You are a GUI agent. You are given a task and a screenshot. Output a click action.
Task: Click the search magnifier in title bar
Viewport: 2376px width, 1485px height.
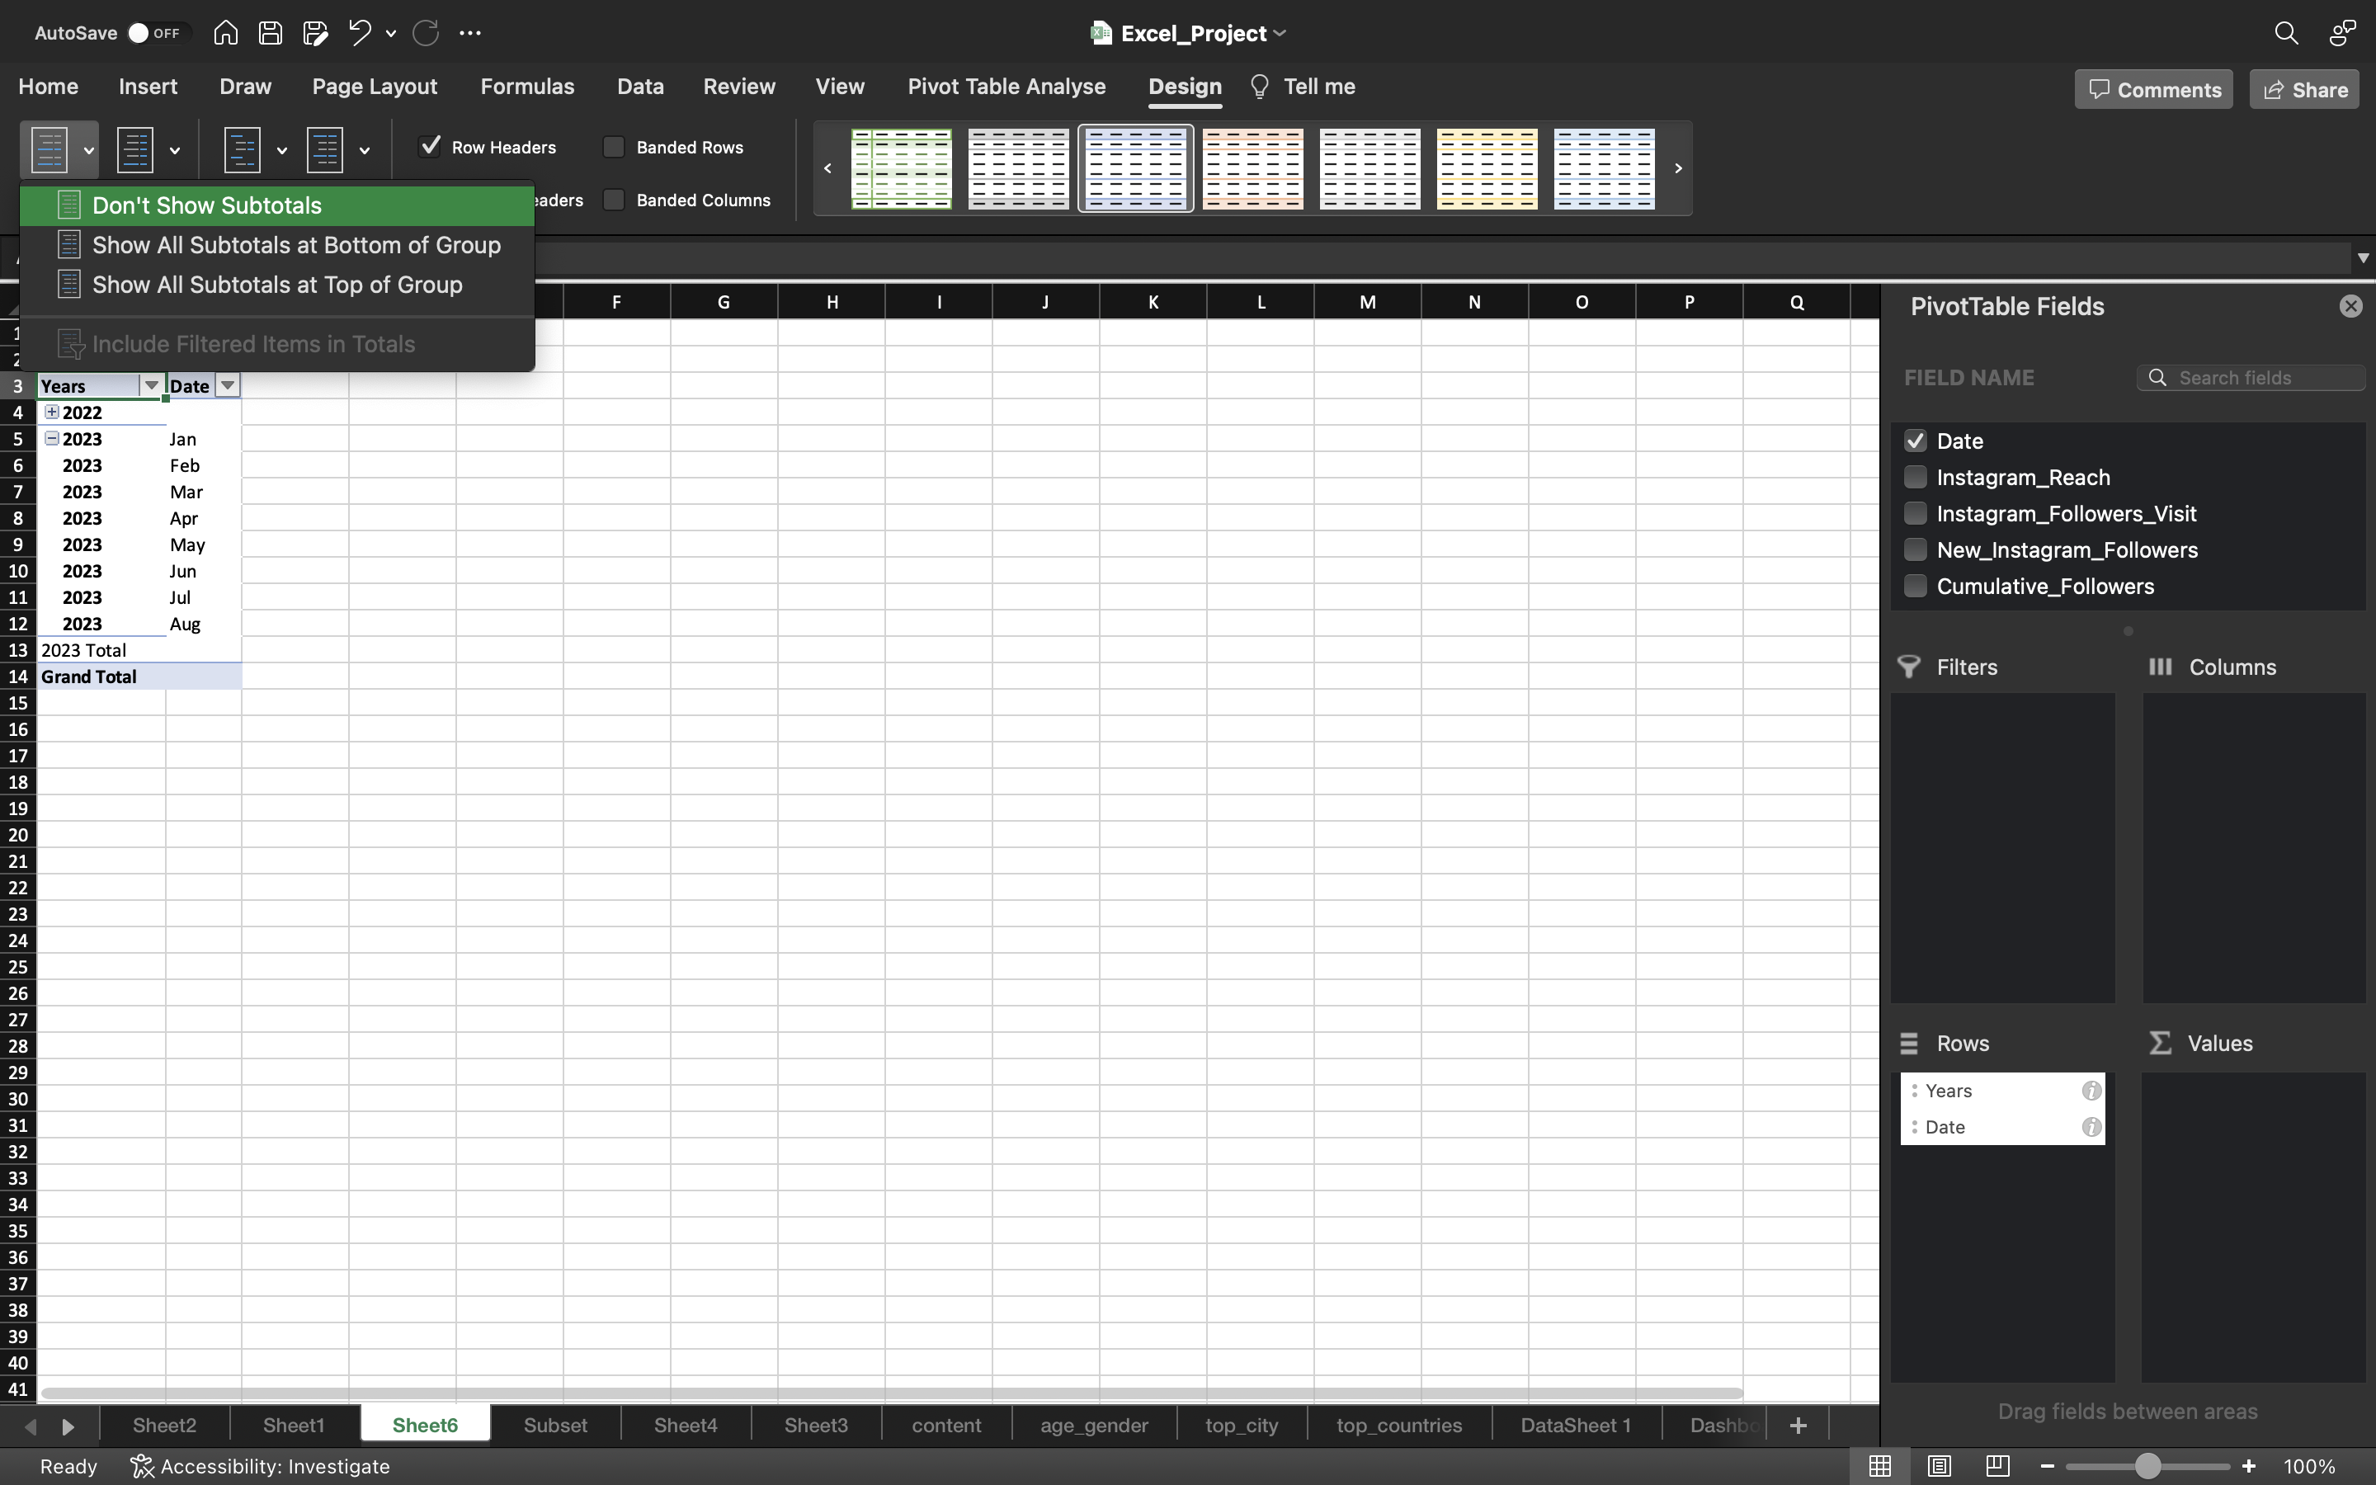click(2286, 32)
